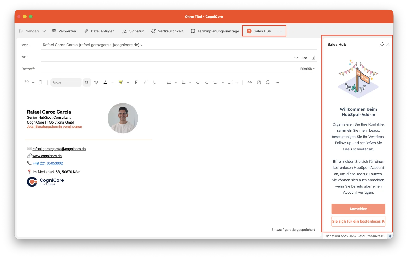
Task: Close the Sales Hub side panel
Action: click(388, 44)
